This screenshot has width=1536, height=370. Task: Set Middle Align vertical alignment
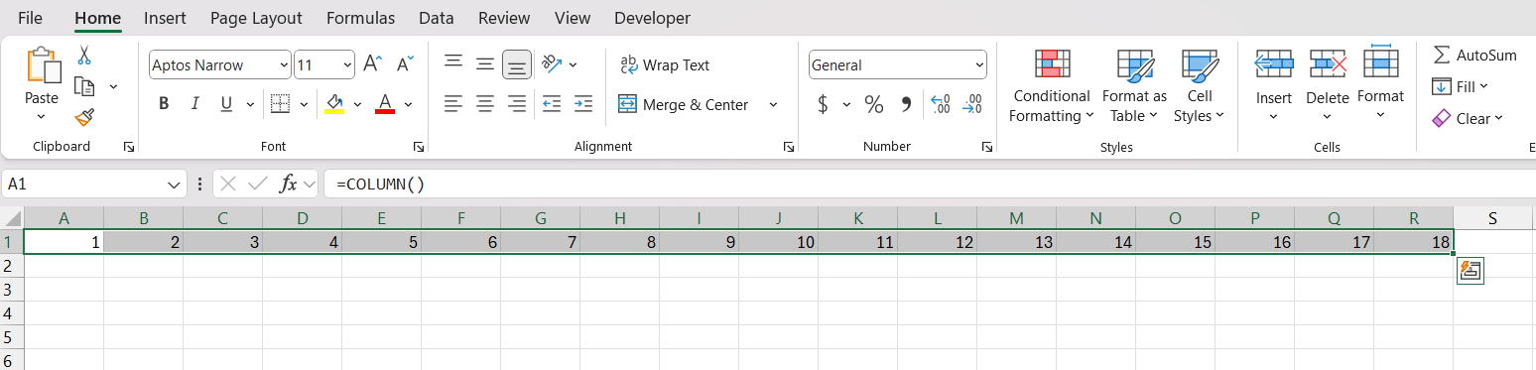pos(485,63)
